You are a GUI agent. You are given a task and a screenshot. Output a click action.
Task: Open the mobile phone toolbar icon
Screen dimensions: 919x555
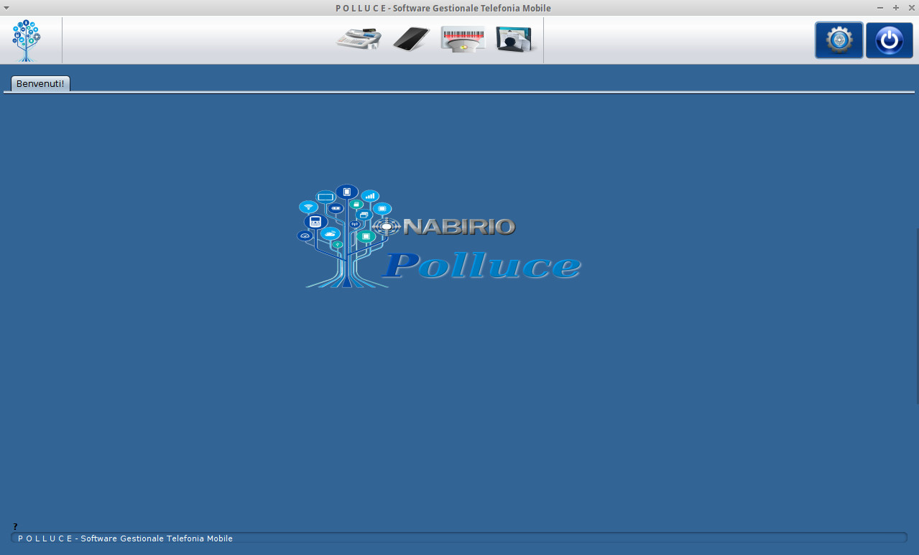[x=412, y=39]
